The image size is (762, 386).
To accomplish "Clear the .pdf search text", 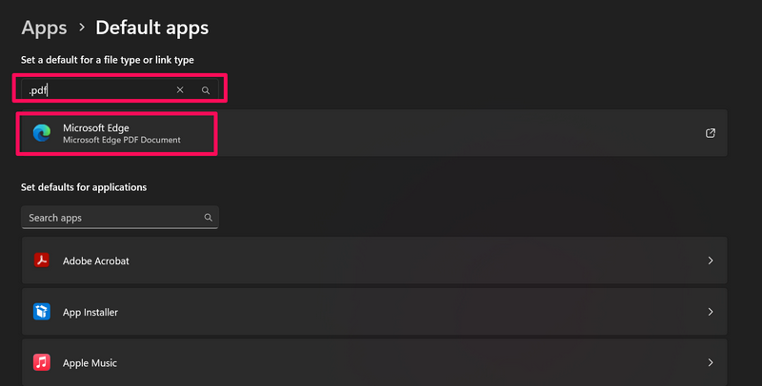I will 181,90.
